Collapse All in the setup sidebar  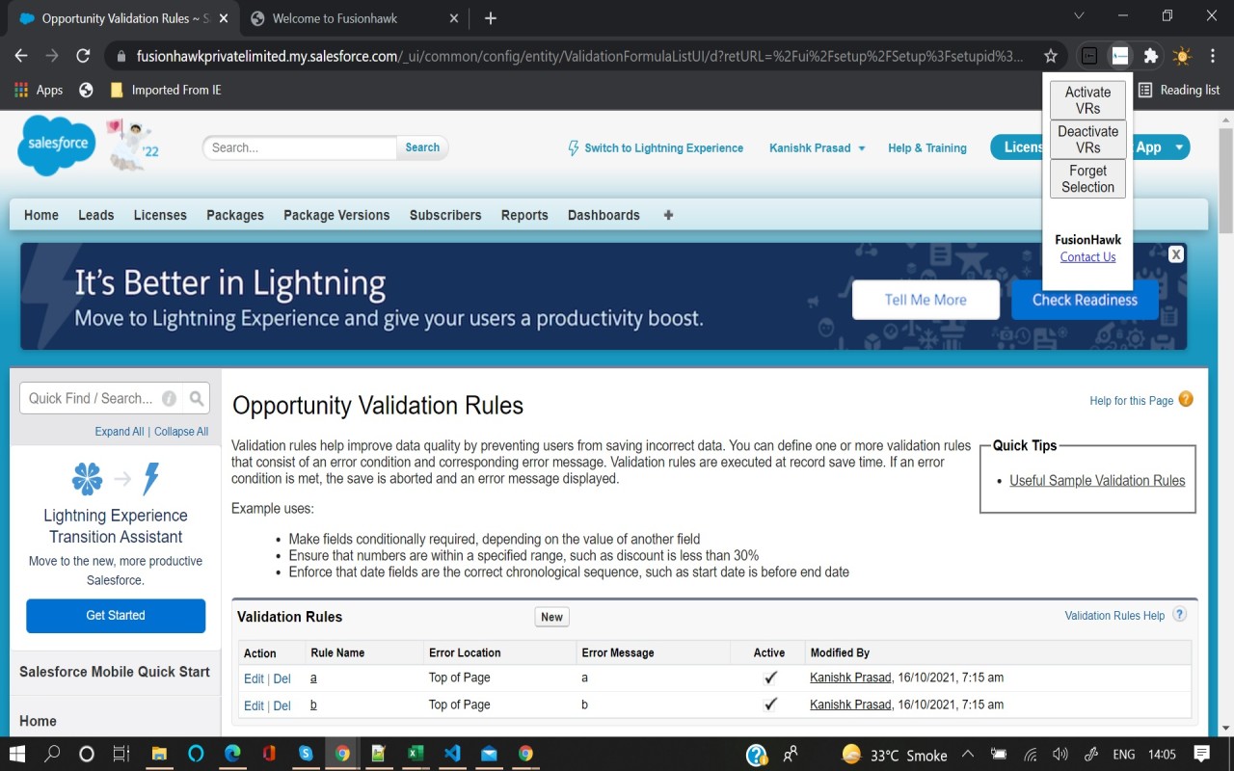tap(181, 432)
